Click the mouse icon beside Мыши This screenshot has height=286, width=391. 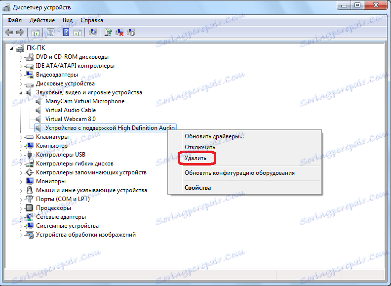click(30, 190)
